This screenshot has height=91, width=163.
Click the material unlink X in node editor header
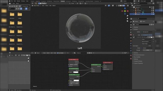coord(91,53)
